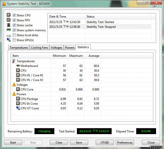
Task: Click the Motherboard row icon
Action: tap(18, 66)
